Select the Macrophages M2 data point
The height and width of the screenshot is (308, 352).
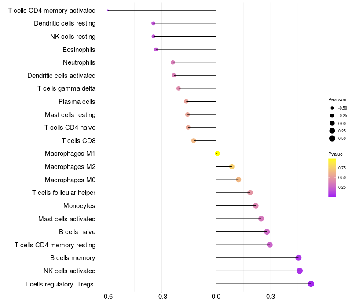click(x=232, y=166)
